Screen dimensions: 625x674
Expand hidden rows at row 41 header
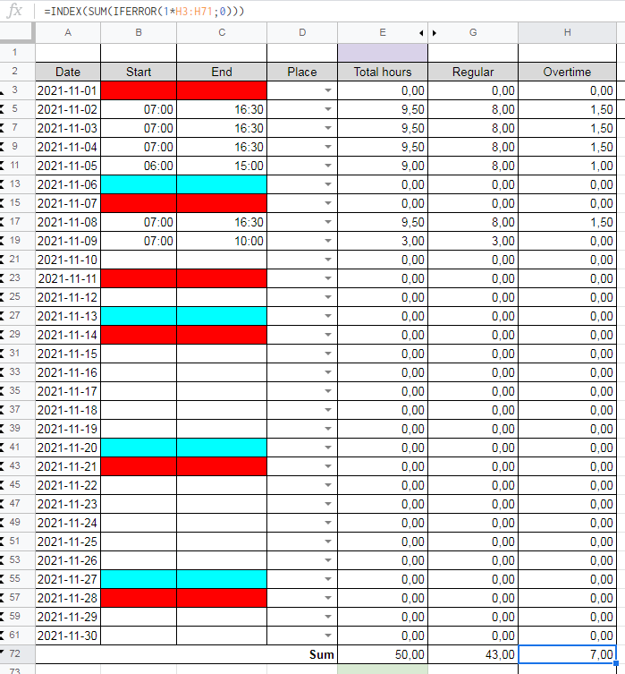(x=2, y=448)
